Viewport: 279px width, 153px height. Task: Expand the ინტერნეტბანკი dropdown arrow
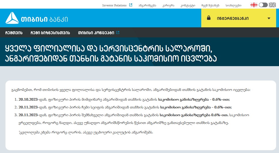coord(269,18)
